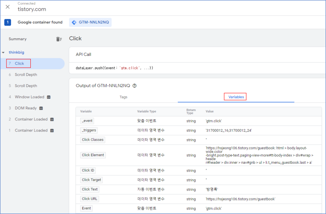Viewport: 326px width, 214px height.
Task: Click the Click Element variable chip
Action: pyautogui.click(x=93, y=155)
